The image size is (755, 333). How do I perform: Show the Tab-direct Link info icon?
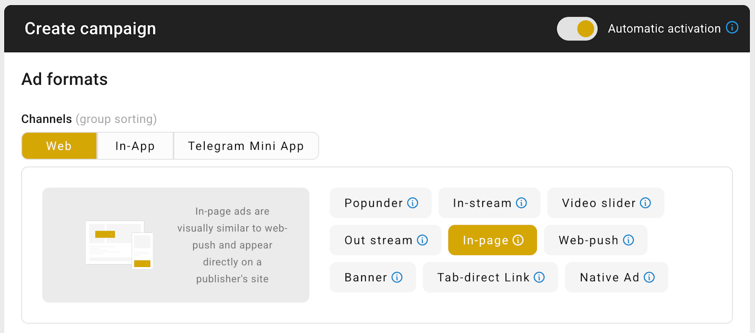coord(539,277)
